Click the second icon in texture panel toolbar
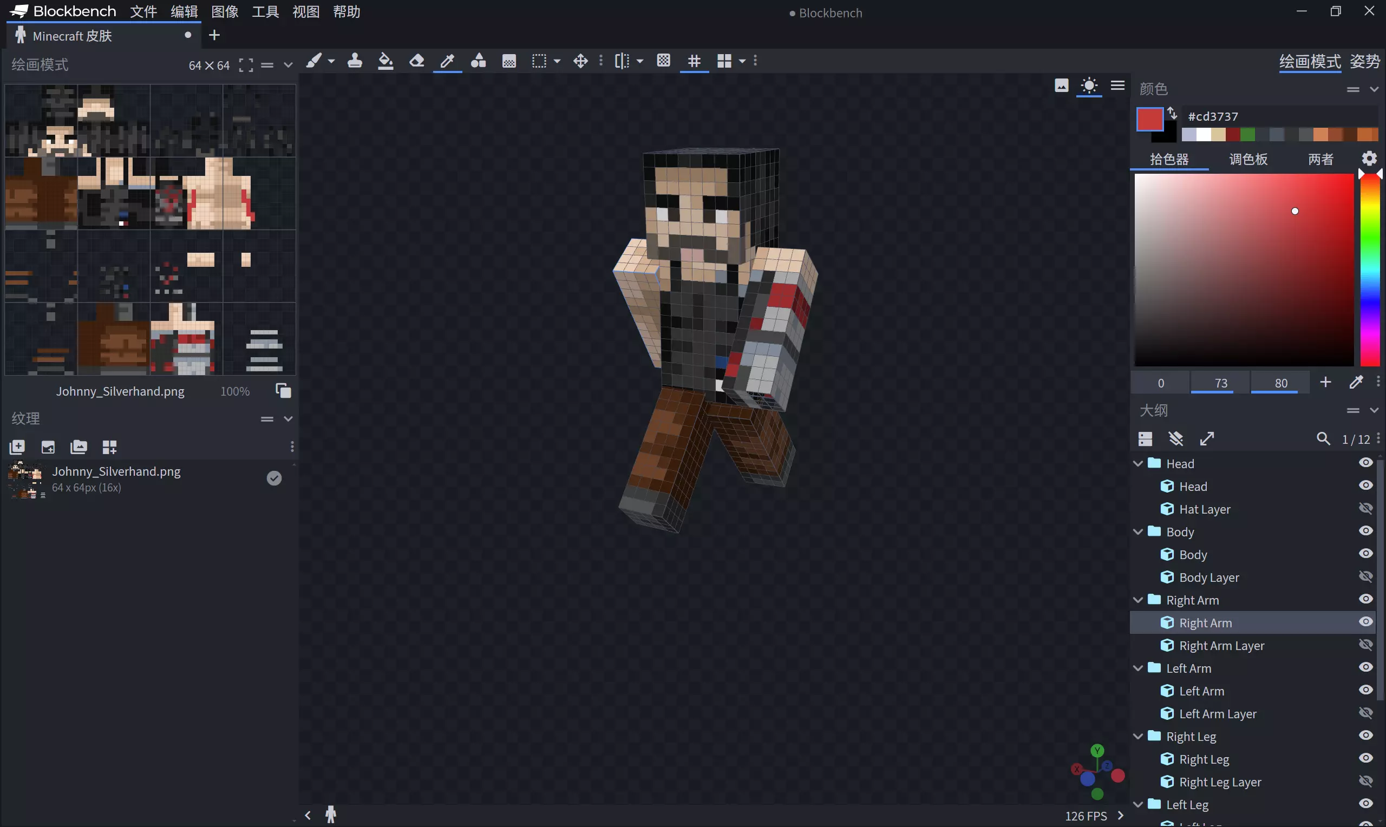Viewport: 1386px width, 827px height. (x=48, y=447)
